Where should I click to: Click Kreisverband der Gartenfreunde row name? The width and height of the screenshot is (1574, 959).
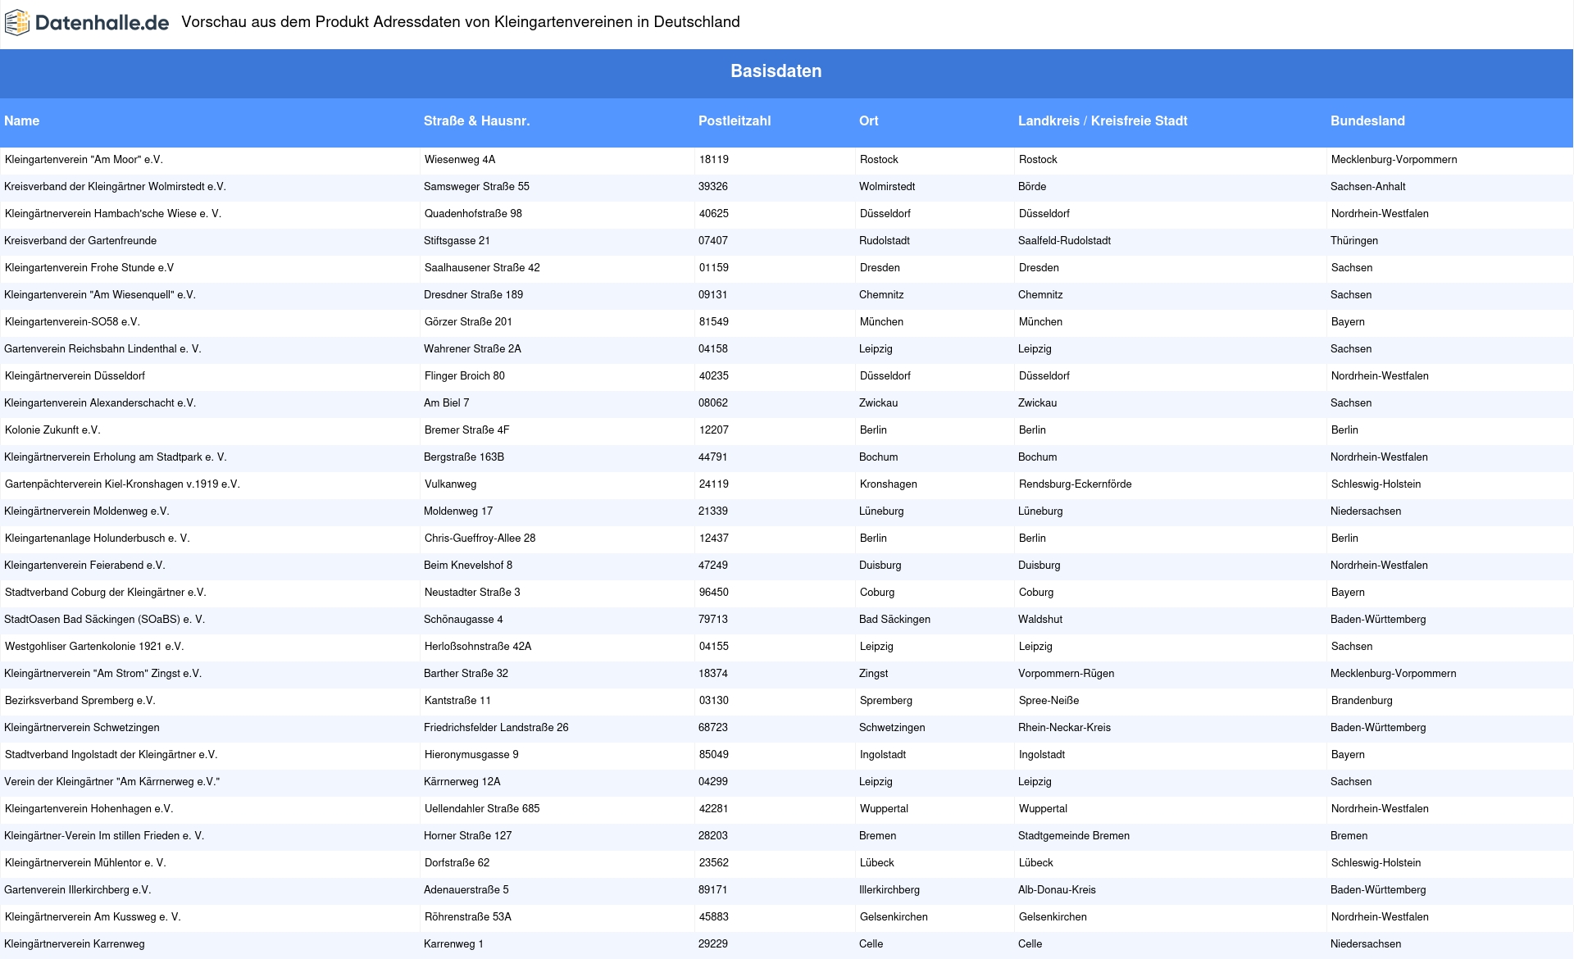coord(80,241)
